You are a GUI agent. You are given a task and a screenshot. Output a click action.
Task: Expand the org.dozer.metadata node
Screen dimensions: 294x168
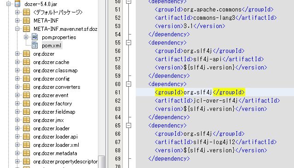pos(17,153)
